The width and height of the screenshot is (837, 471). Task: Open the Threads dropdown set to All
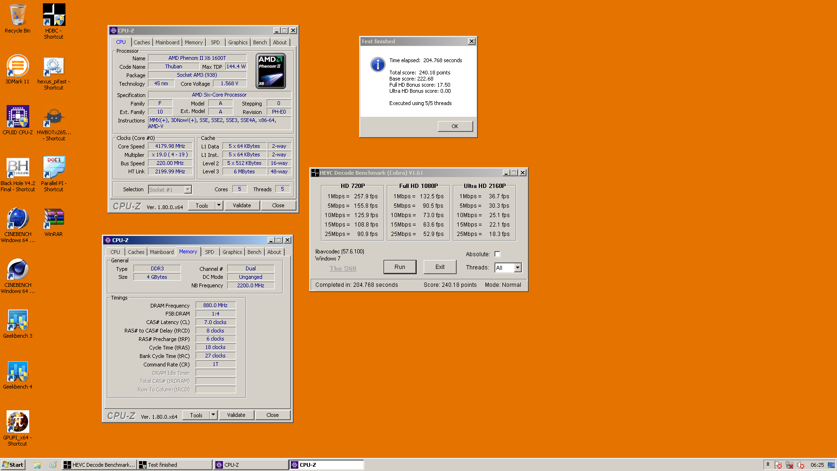[508, 268]
